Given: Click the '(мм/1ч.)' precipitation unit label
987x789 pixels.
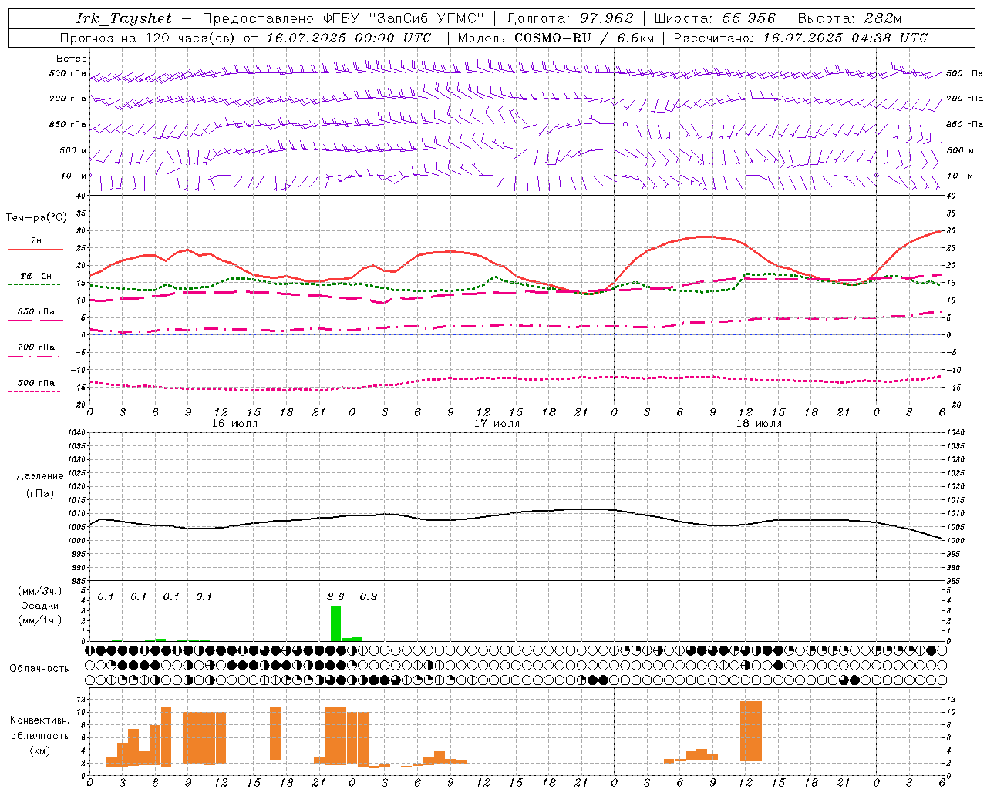Looking at the screenshot, I should [x=40, y=620].
